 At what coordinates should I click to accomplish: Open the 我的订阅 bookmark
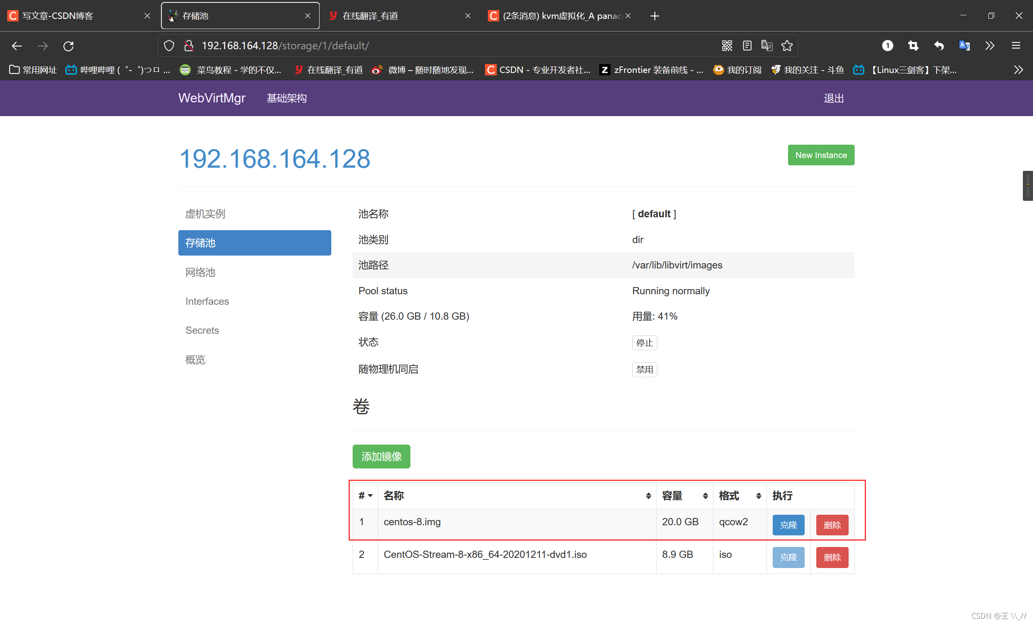click(x=738, y=70)
